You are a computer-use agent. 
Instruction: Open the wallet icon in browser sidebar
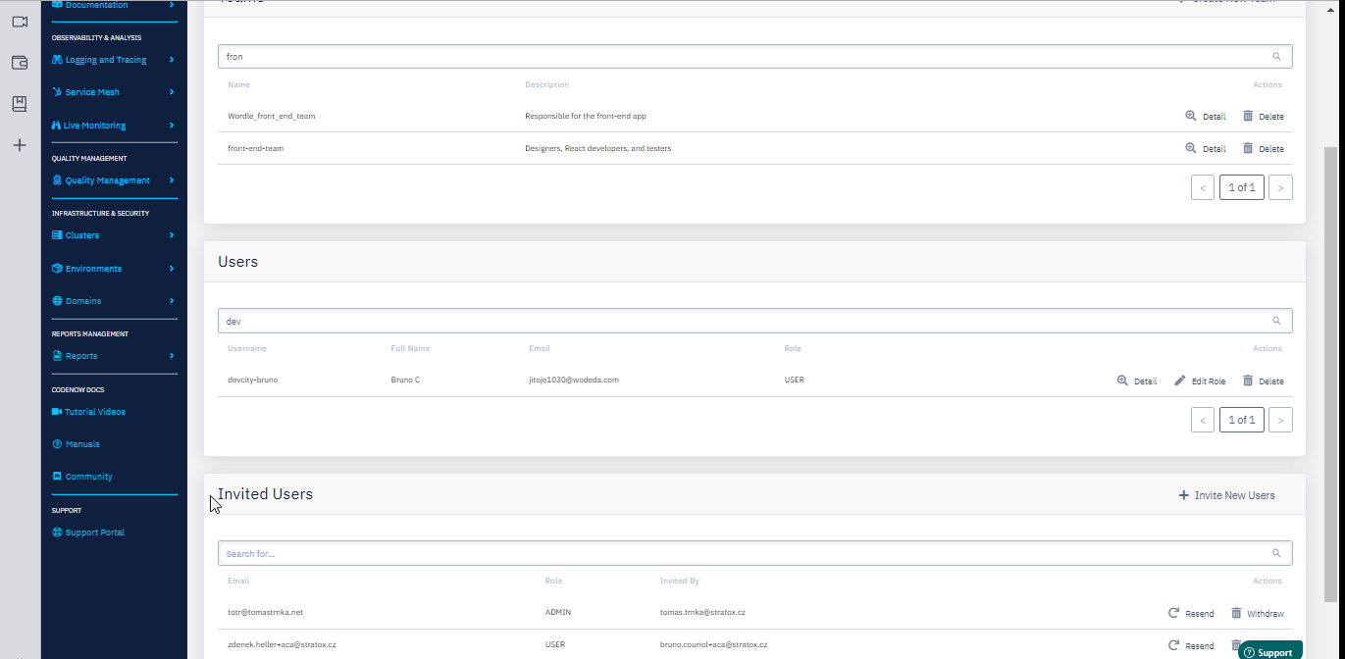point(20,63)
